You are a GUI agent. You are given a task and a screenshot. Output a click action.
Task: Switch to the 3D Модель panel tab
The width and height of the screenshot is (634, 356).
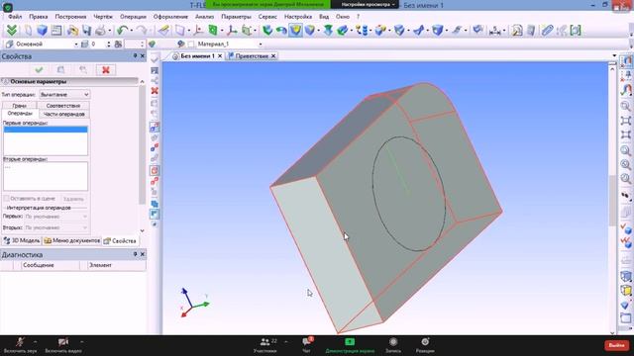point(22,240)
